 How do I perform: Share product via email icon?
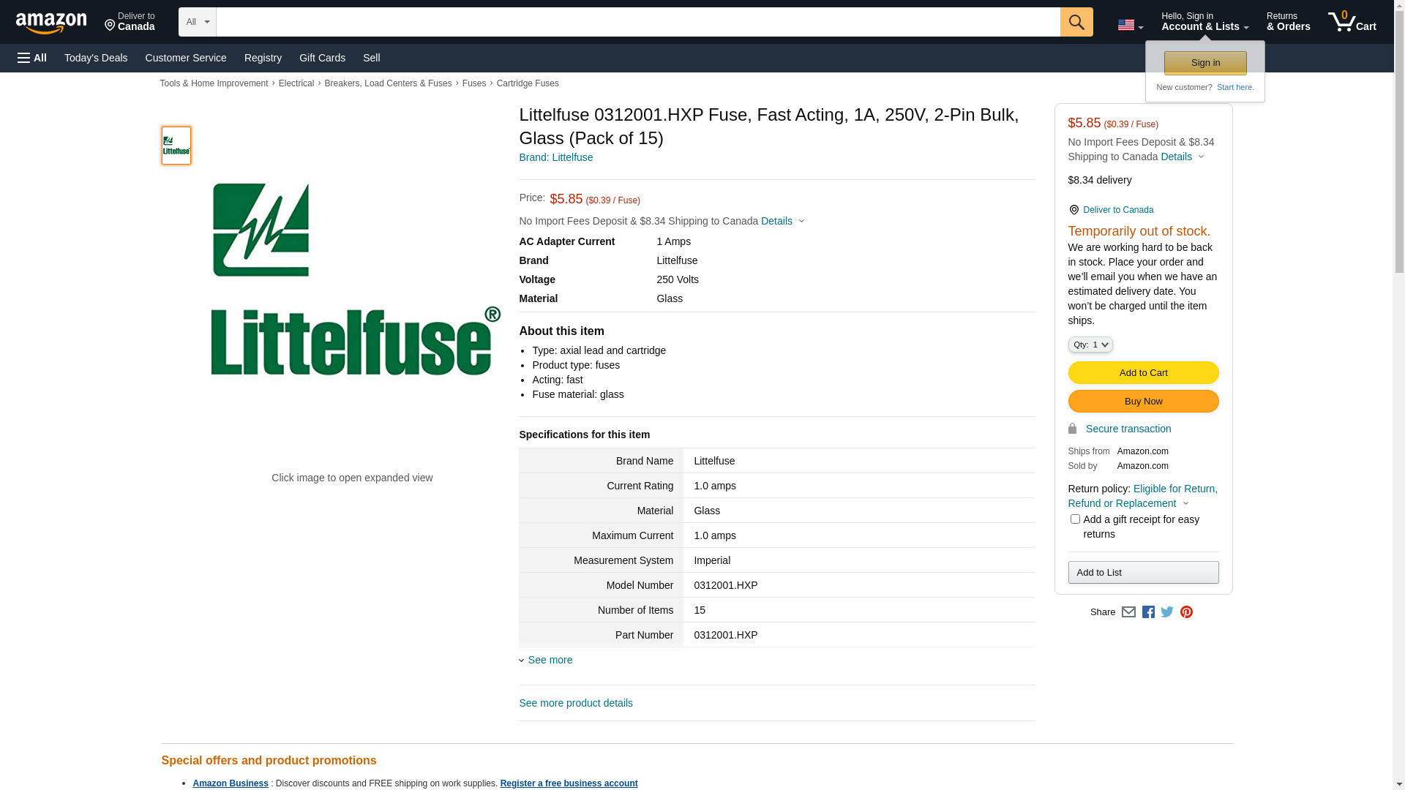1128,612
